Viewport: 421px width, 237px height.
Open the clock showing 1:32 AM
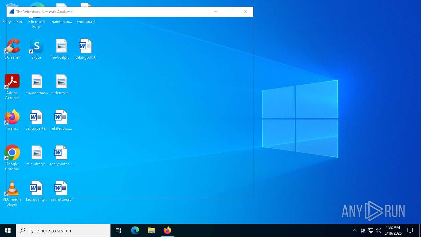click(x=393, y=230)
